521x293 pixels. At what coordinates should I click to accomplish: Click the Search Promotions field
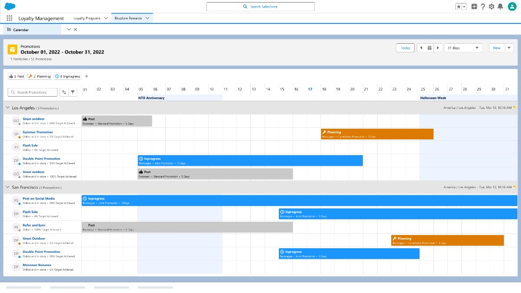pyautogui.click(x=33, y=92)
